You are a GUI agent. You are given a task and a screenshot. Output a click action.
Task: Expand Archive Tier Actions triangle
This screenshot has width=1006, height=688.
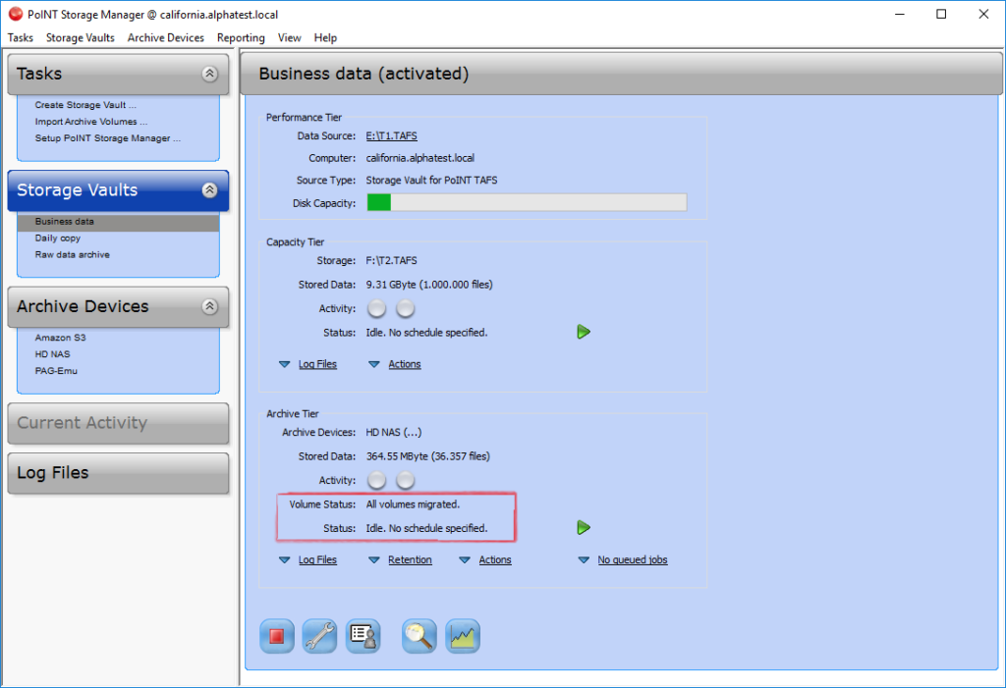click(465, 559)
